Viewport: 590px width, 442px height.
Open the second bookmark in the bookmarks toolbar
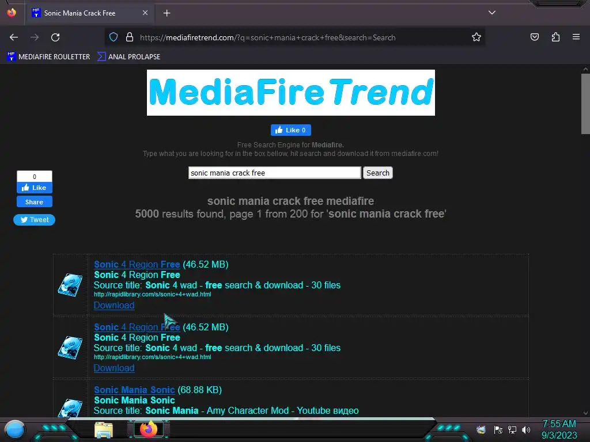[x=128, y=57]
